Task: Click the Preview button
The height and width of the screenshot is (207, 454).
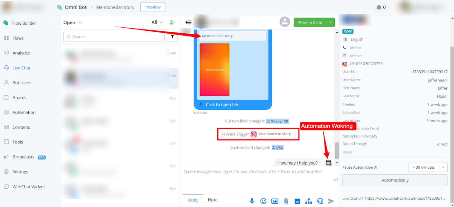Action: [153, 7]
